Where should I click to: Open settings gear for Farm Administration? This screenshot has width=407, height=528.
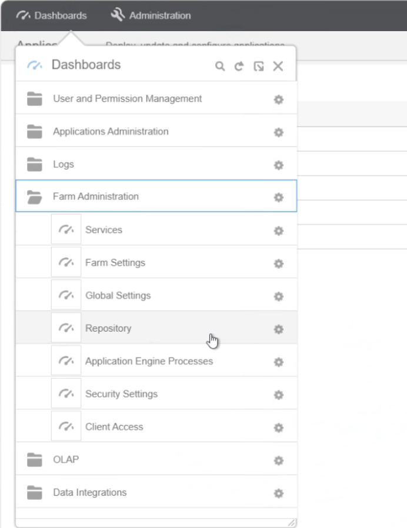tap(278, 198)
